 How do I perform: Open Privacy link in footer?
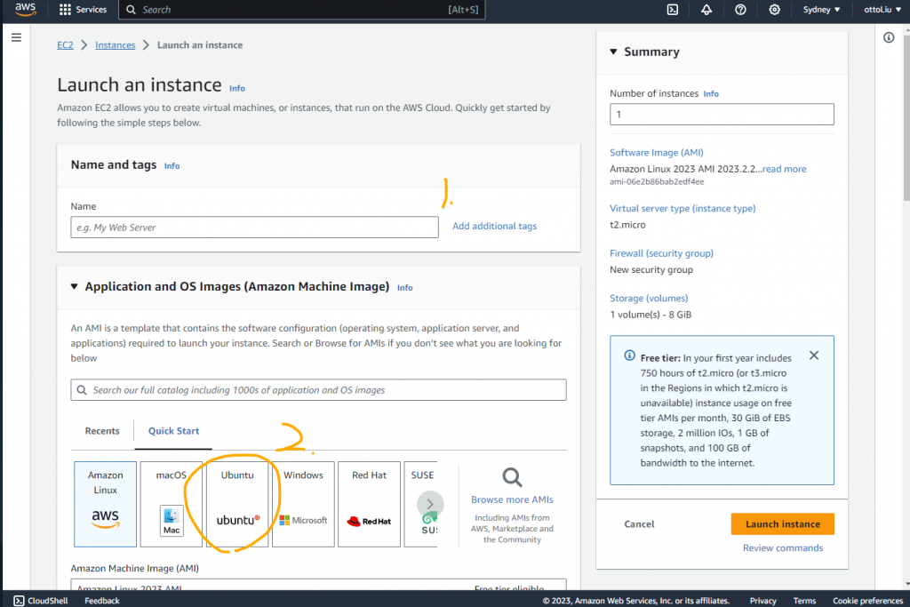tap(762, 601)
